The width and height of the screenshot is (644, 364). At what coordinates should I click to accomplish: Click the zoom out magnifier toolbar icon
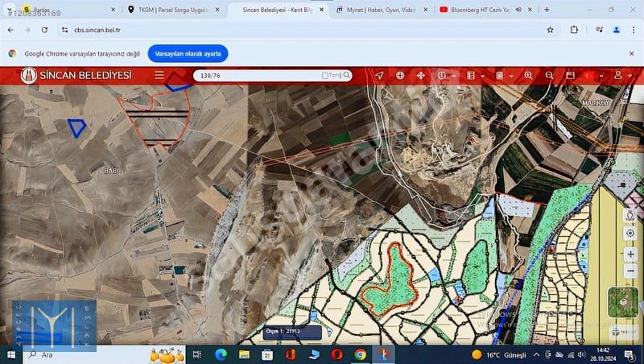[x=550, y=76]
